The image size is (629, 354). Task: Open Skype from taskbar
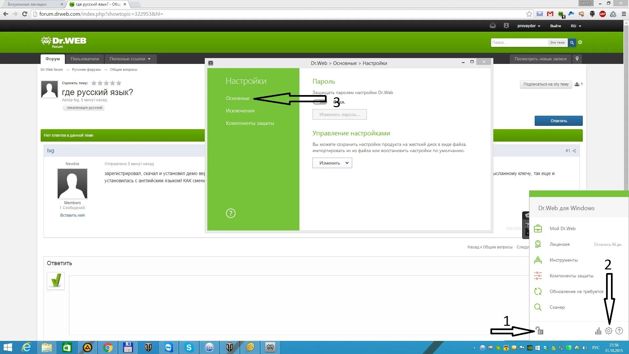[x=189, y=347]
